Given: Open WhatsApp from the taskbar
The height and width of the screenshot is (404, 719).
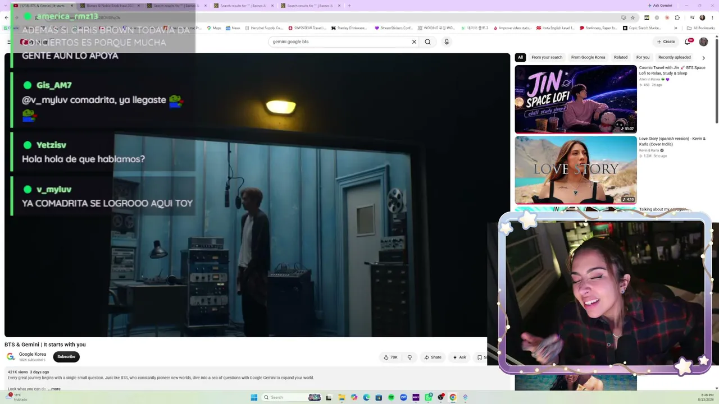Looking at the screenshot, I should [428, 397].
